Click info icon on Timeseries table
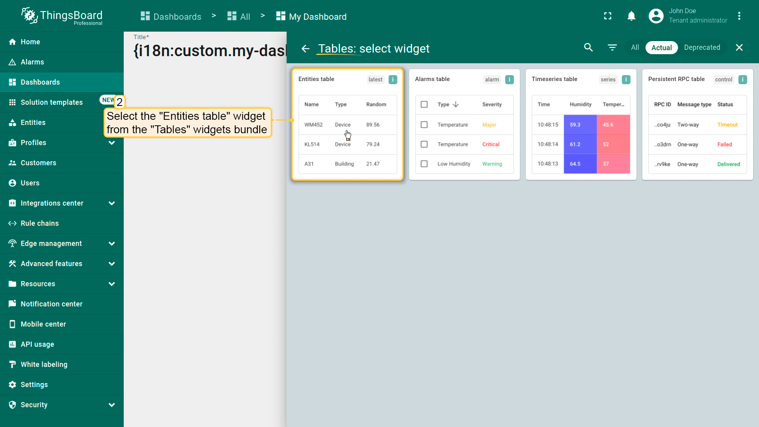This screenshot has width=759, height=427. pyautogui.click(x=626, y=79)
